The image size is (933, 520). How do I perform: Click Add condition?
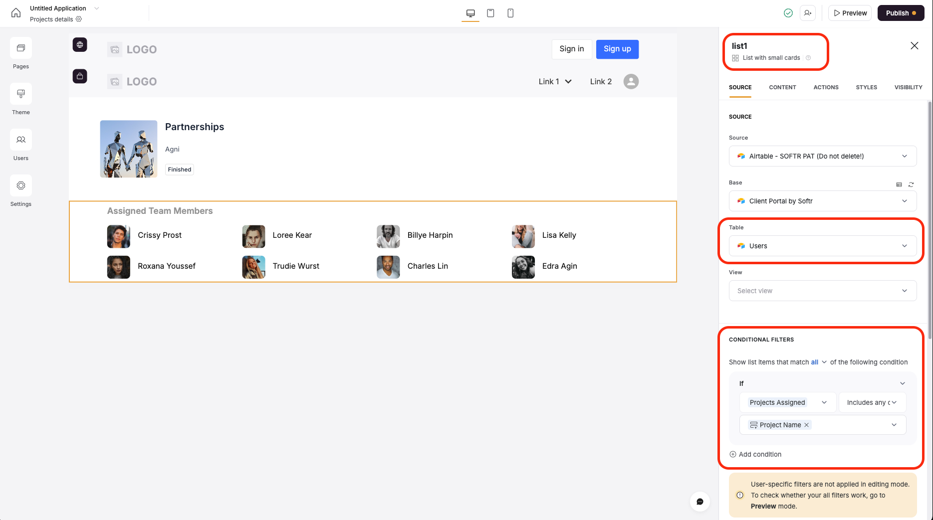[x=755, y=454]
